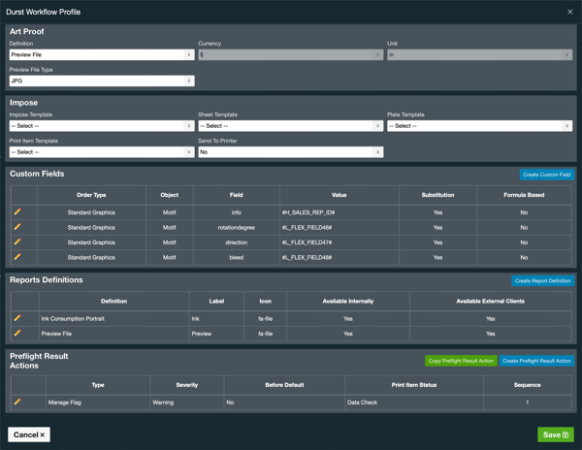Click Create Preflight Result Action
The width and height of the screenshot is (582, 450).
536,361
